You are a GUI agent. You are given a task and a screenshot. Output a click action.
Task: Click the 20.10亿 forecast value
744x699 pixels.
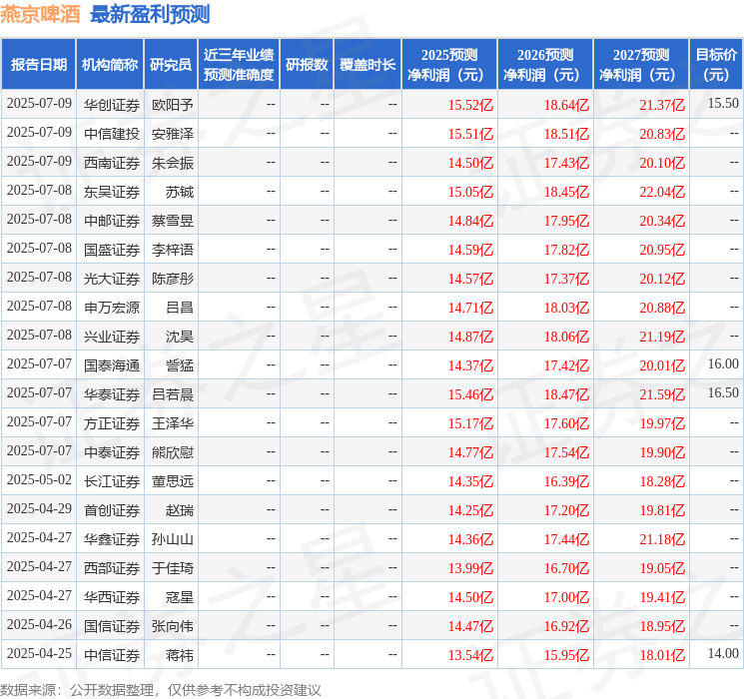[662, 163]
